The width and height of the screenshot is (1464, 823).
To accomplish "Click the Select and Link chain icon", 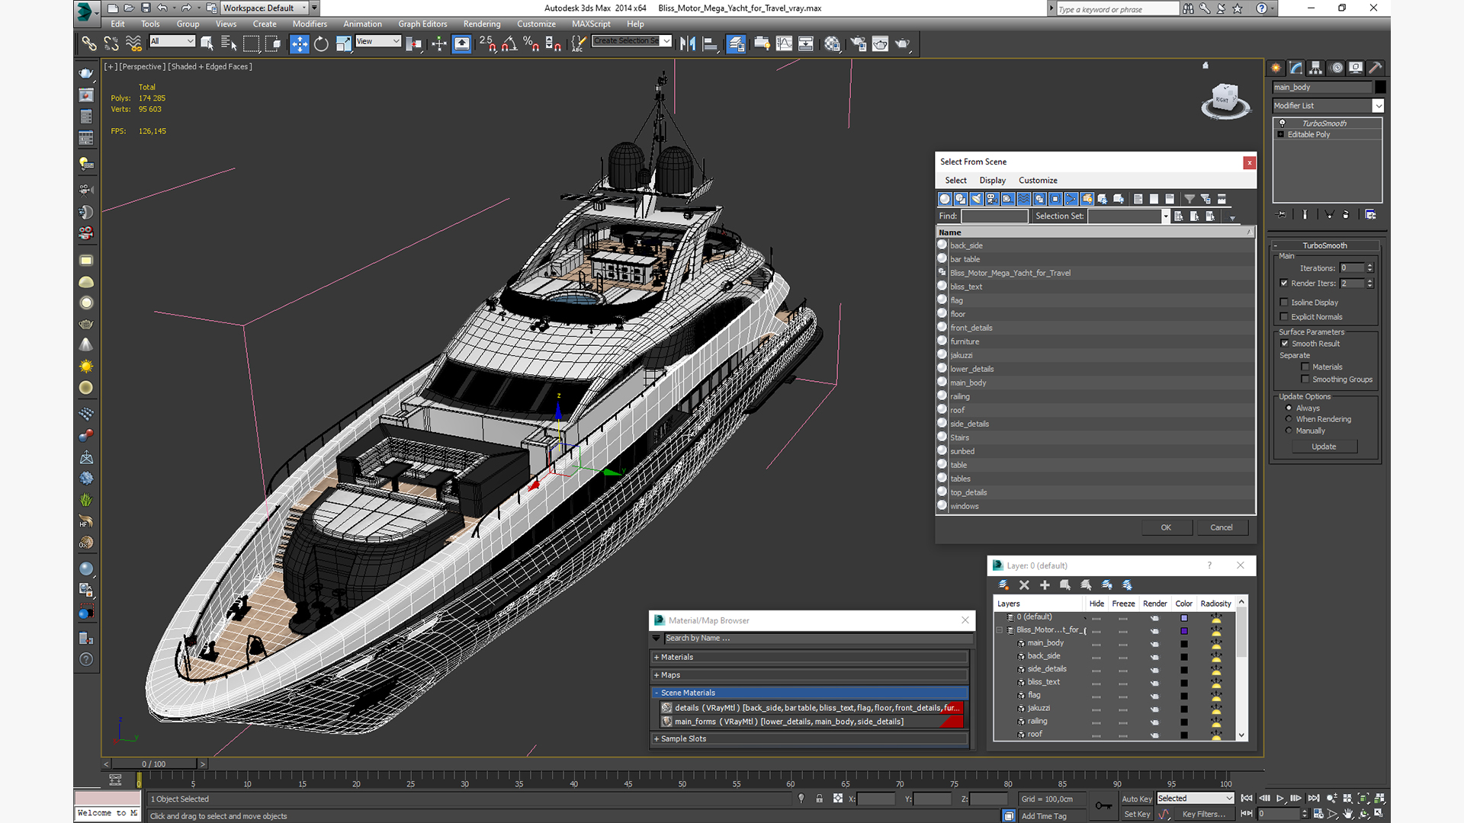I will (x=89, y=44).
